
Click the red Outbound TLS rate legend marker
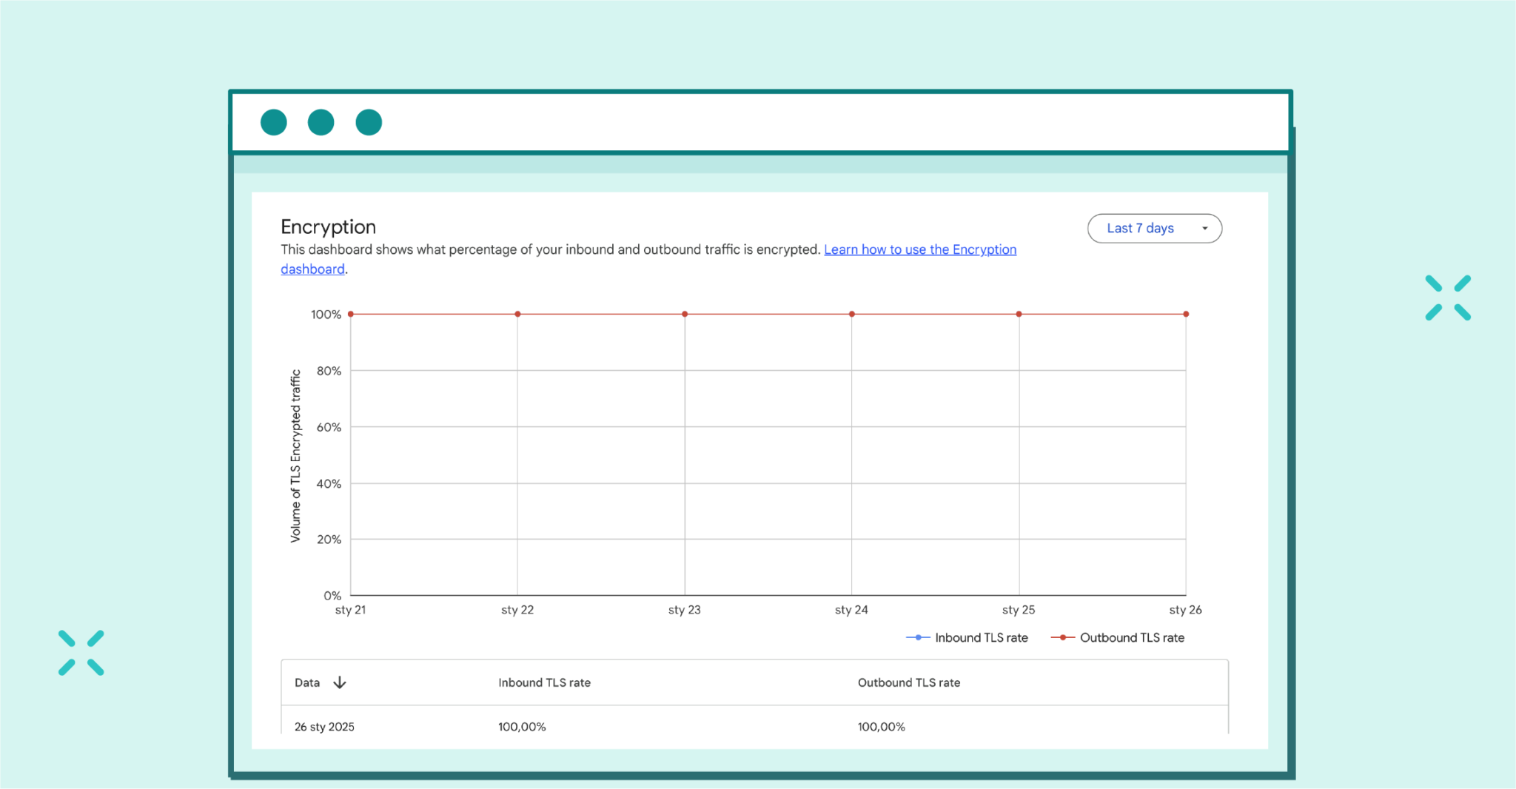(x=1062, y=637)
